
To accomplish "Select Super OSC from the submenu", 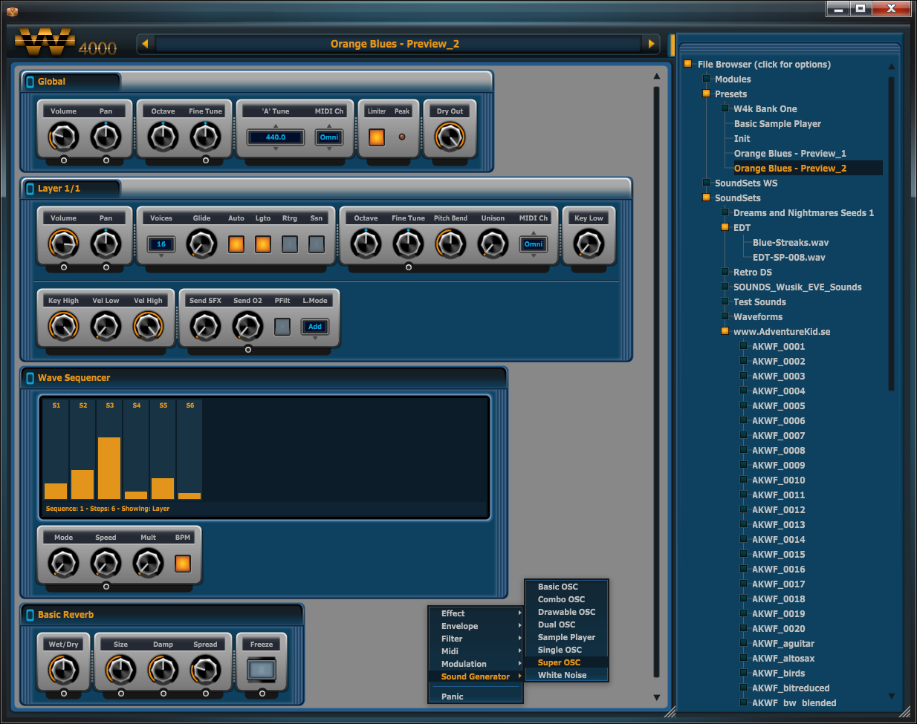I will 559,662.
